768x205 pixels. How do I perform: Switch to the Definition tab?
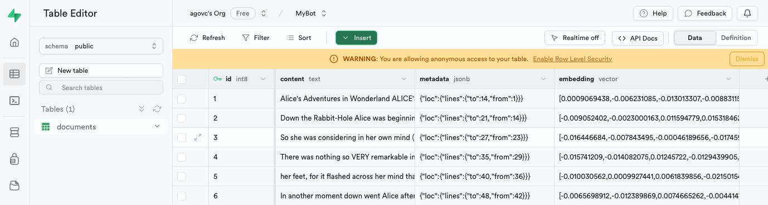coord(736,38)
